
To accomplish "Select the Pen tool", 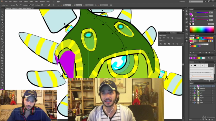I will pos(2,23).
